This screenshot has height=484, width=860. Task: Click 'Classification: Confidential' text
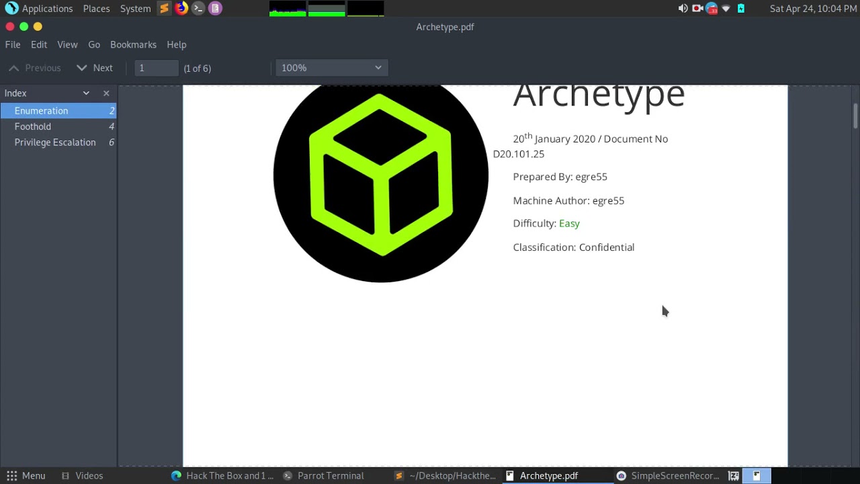click(x=574, y=247)
